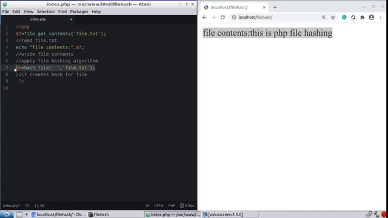This screenshot has width=388, height=218.
Task: Click the 0 files git status indicator
Action: pyautogui.click(x=187, y=206)
